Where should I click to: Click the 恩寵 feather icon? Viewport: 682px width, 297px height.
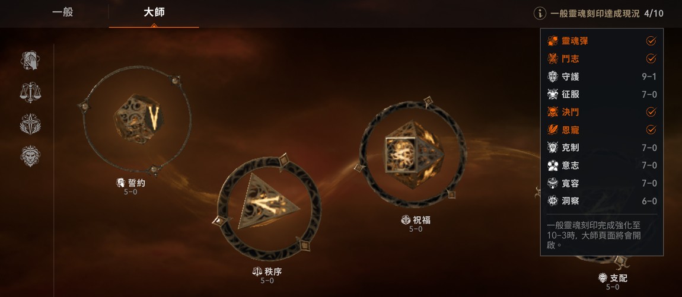tap(552, 130)
